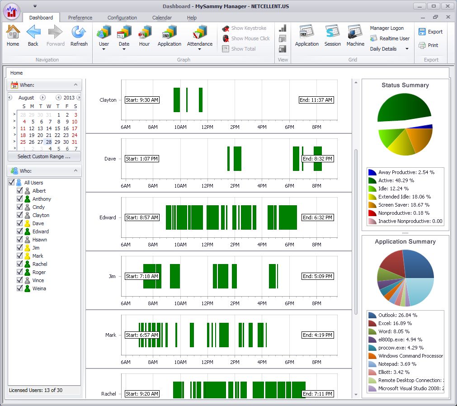Collapse the When panel
This screenshot has width=457, height=406.
tap(75, 85)
